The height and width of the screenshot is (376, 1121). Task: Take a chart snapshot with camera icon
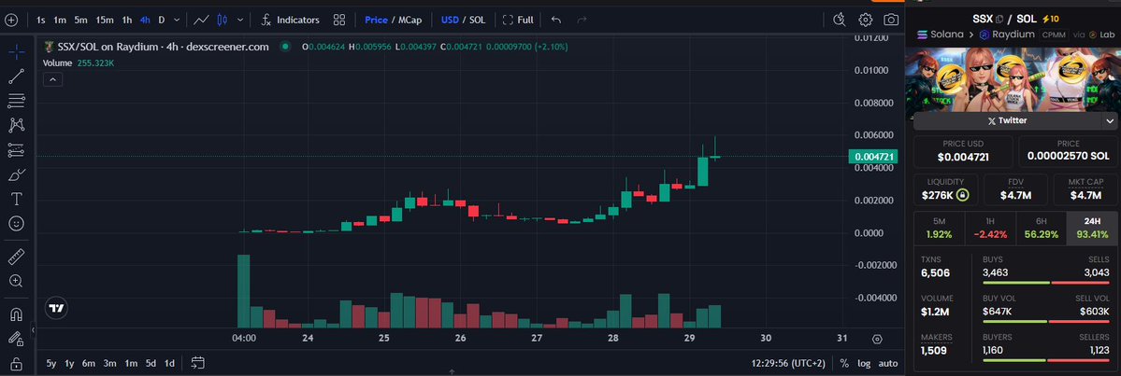point(891,20)
